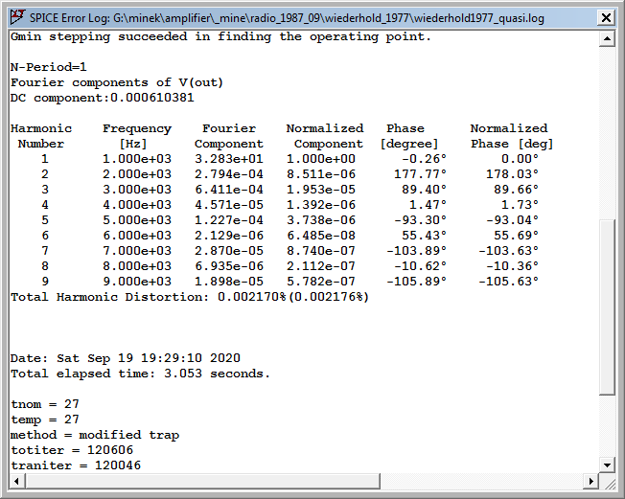Click the 'temp = 27' line

pyautogui.click(x=45, y=420)
